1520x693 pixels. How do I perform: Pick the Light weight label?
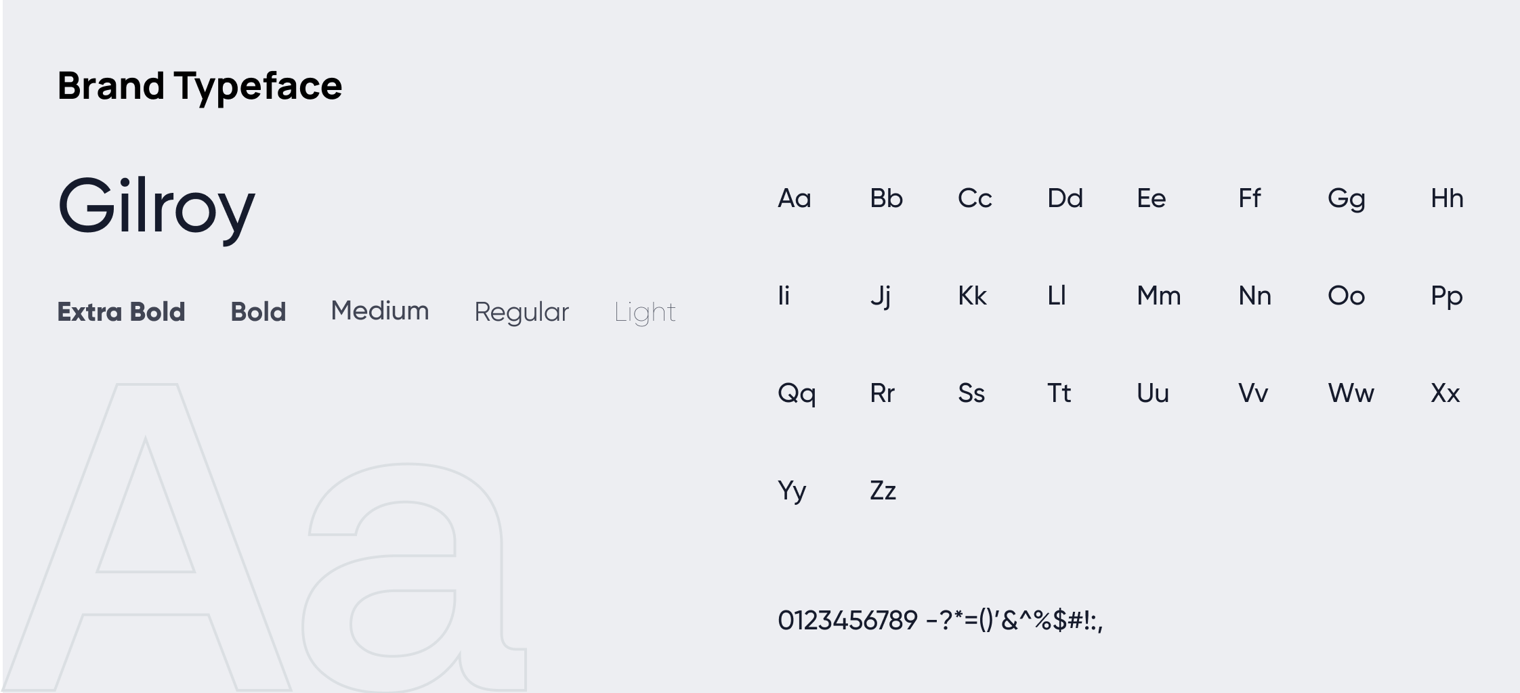(645, 313)
